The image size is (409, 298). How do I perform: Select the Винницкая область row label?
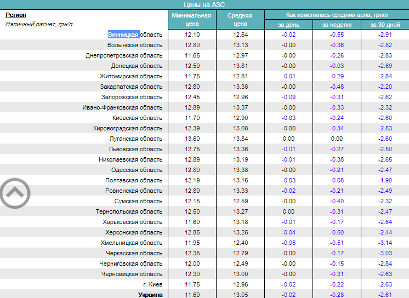(135, 35)
